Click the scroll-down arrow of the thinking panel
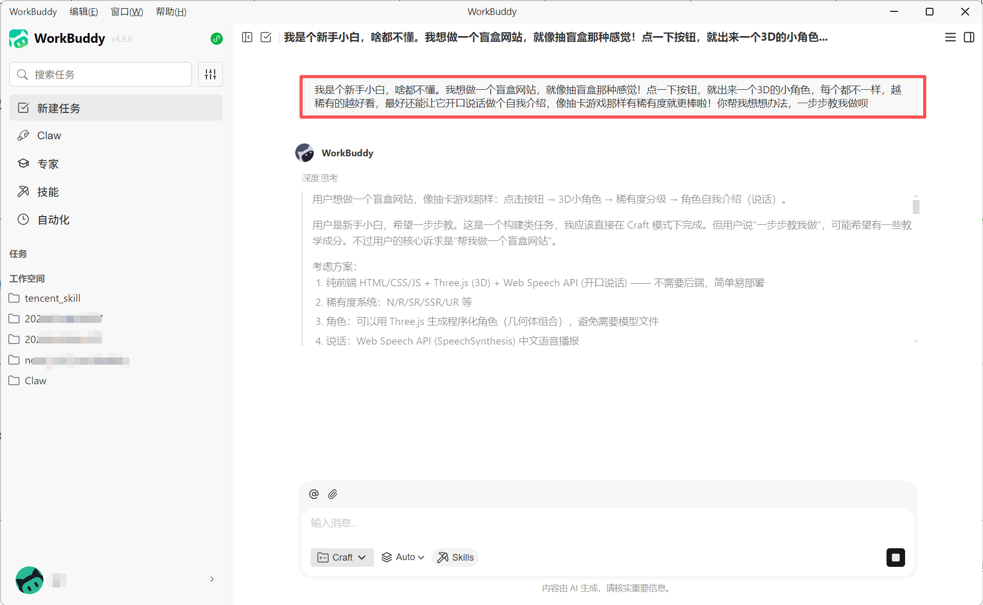 [x=916, y=341]
